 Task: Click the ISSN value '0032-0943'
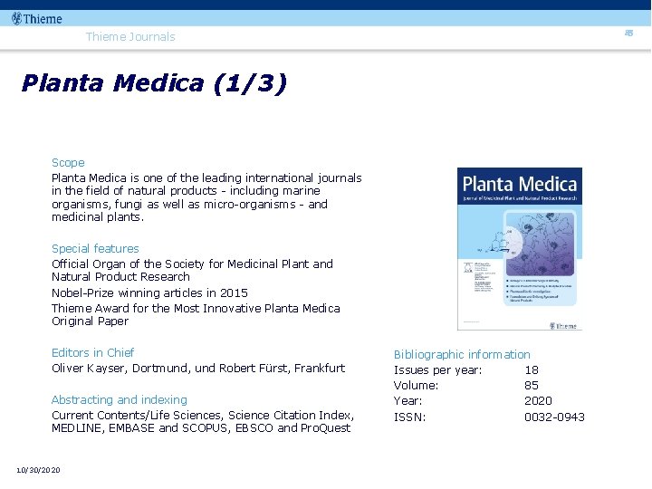(555, 417)
